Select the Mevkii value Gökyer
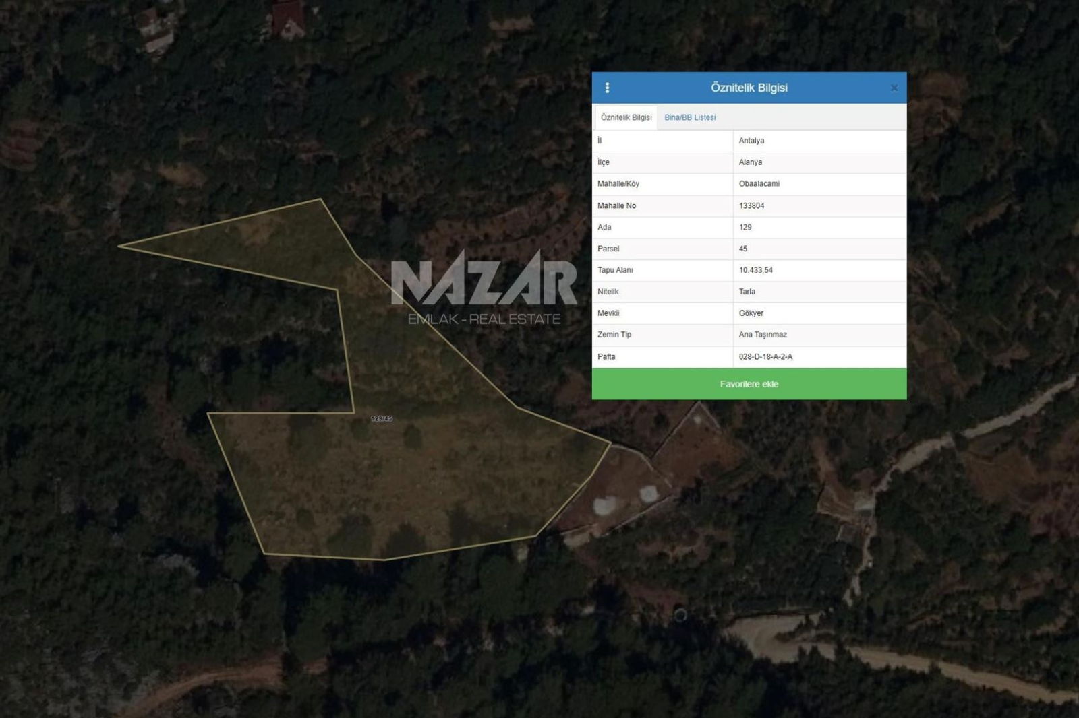This screenshot has height=718, width=1079. point(819,313)
